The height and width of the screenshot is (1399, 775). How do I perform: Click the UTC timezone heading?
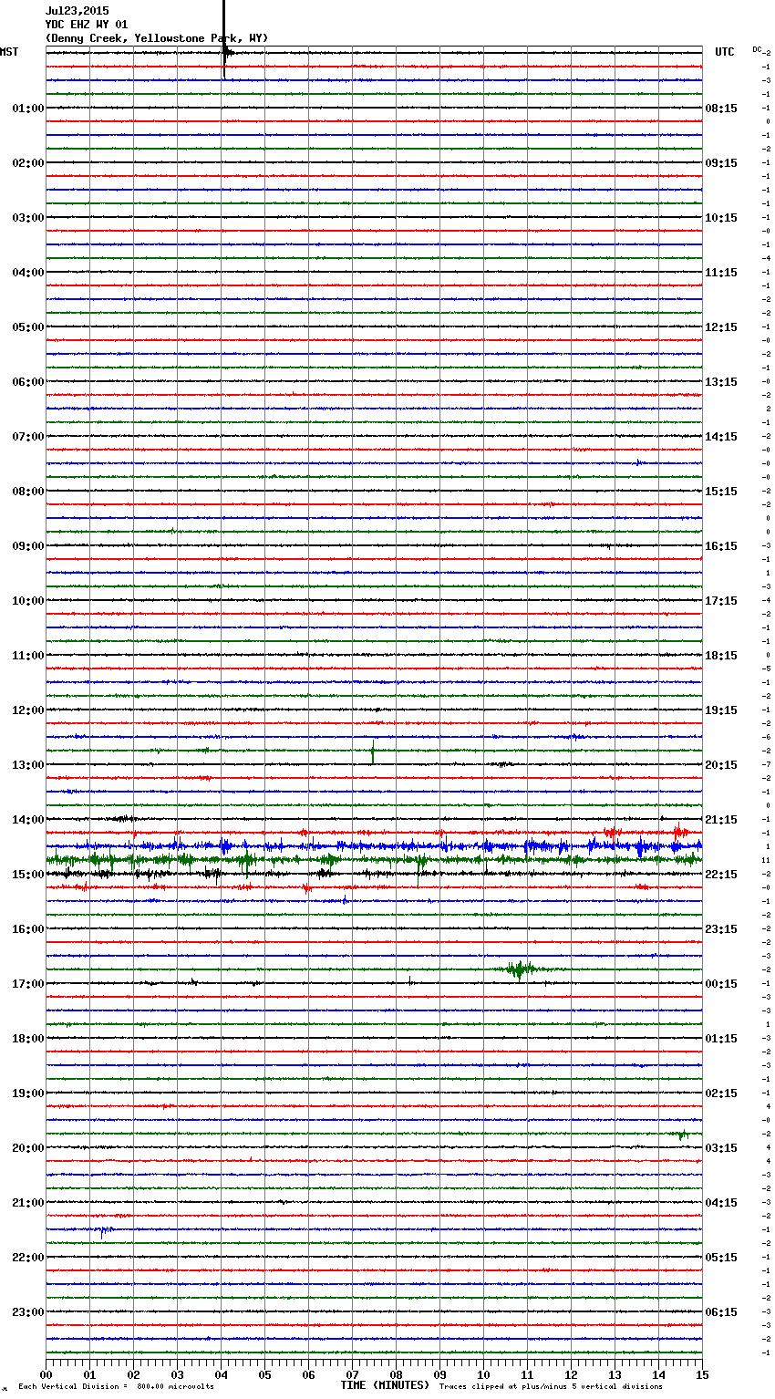(725, 52)
